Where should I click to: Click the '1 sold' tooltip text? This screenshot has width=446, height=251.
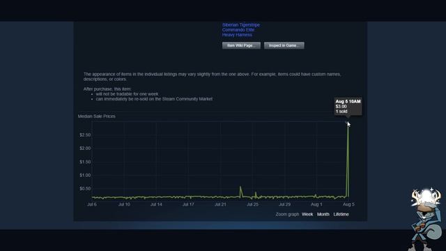(341, 112)
